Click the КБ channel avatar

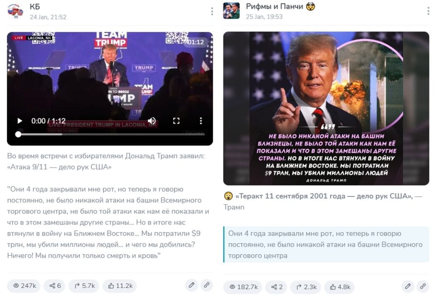[x=15, y=11]
